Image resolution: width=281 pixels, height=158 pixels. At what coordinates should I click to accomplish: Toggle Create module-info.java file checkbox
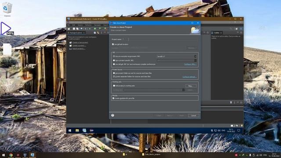coord(113,98)
